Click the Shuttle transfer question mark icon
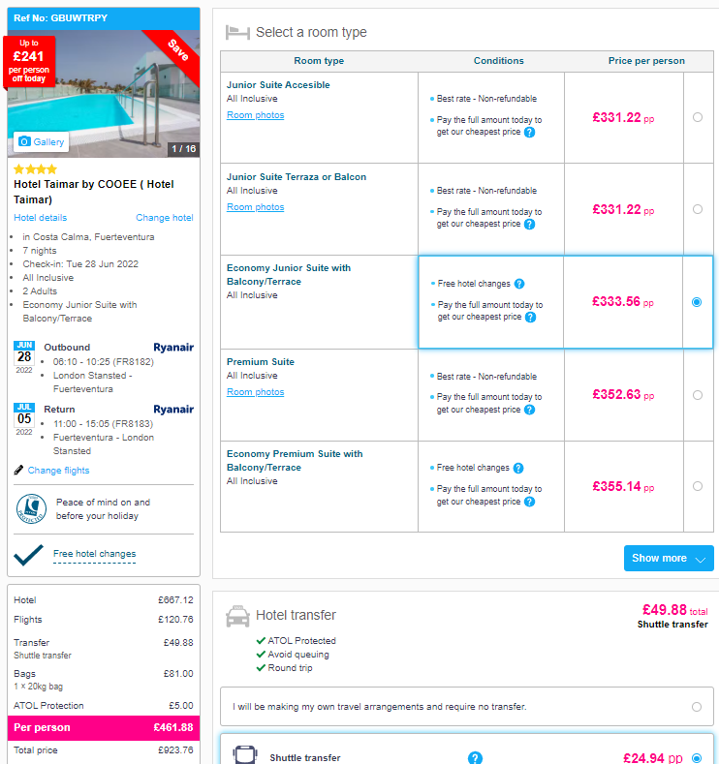 (475, 757)
